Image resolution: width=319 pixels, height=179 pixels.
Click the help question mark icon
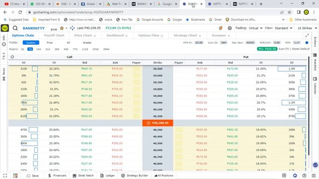pyautogui.click(x=305, y=176)
